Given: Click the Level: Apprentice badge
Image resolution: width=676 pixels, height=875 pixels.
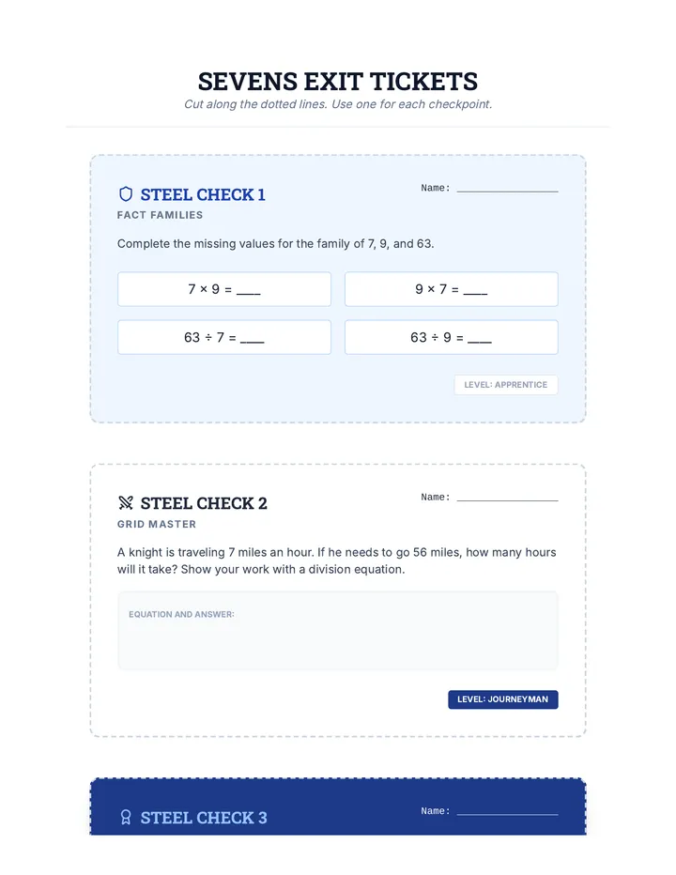Looking at the screenshot, I should point(506,385).
